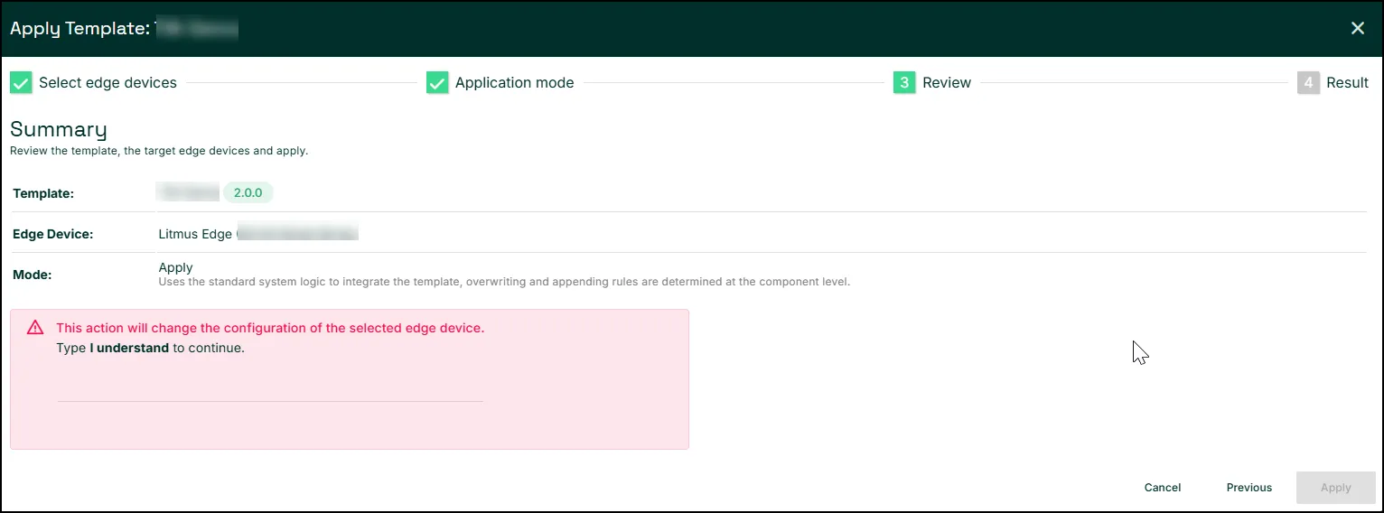Screen dimensions: 1384x513
Task: Click the Edge Device: row label
Action: 53,234
